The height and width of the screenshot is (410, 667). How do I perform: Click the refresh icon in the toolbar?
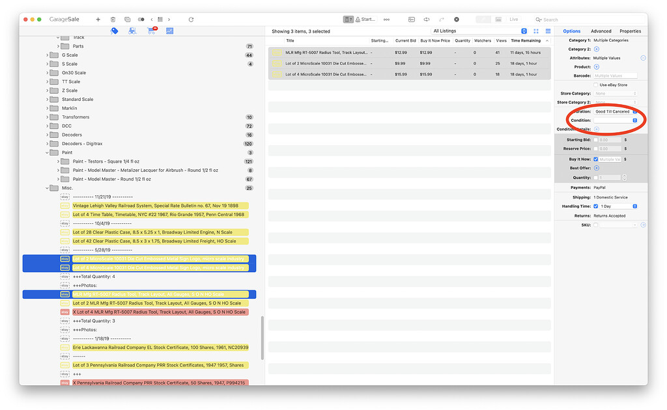coord(191,20)
